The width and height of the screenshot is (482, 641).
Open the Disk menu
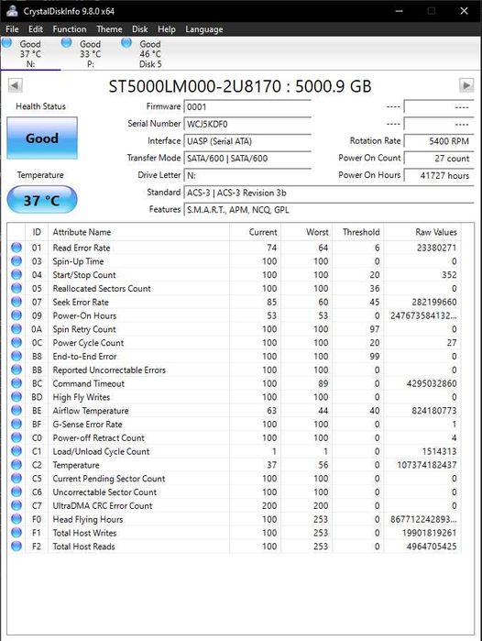tap(139, 29)
